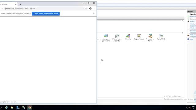Dismiss the default browser notification bar
Image resolution: width=196 pixels, height=110 pixels.
point(94,13)
